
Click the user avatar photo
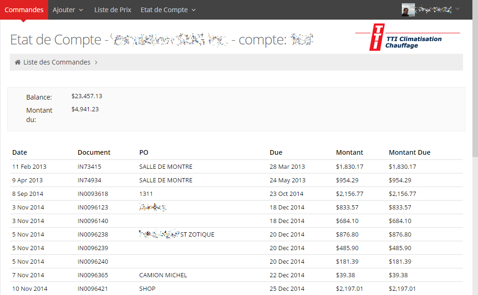[x=408, y=10]
